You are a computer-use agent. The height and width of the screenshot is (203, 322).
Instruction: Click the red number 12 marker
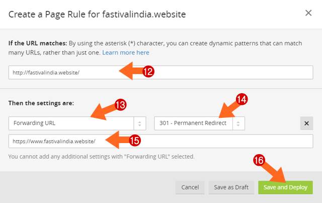point(148,72)
